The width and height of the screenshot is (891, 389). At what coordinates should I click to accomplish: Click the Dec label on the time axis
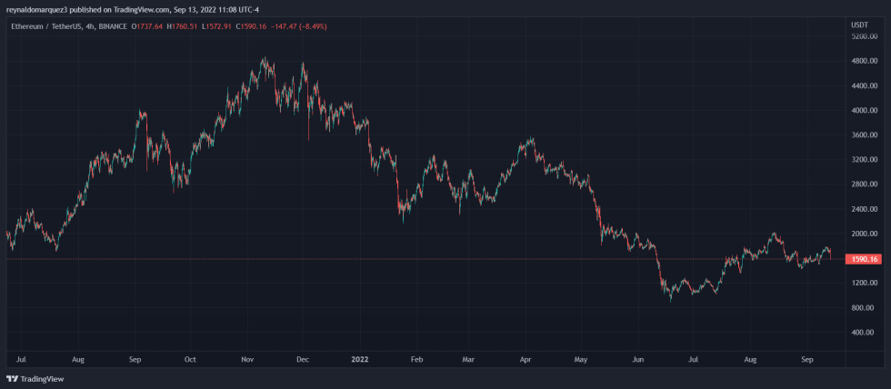pos(302,359)
